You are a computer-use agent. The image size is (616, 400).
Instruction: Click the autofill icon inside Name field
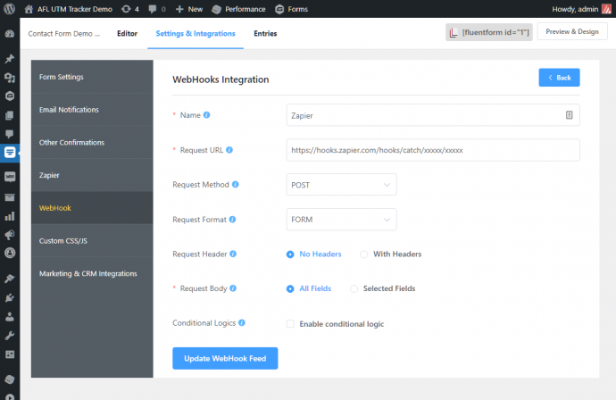(x=569, y=115)
